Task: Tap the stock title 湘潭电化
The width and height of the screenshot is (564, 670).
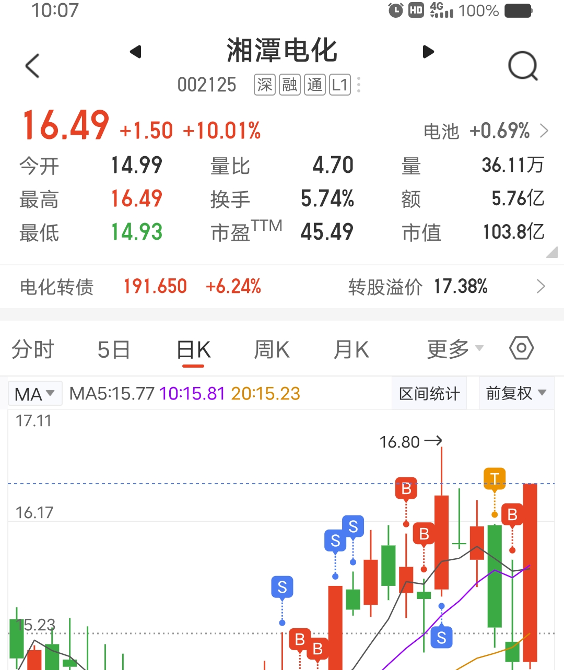Action: (x=282, y=51)
